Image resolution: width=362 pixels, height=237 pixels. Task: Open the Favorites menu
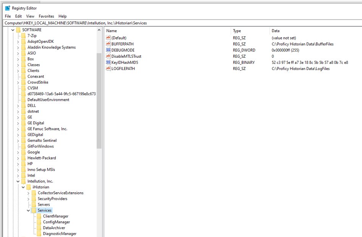click(47, 16)
